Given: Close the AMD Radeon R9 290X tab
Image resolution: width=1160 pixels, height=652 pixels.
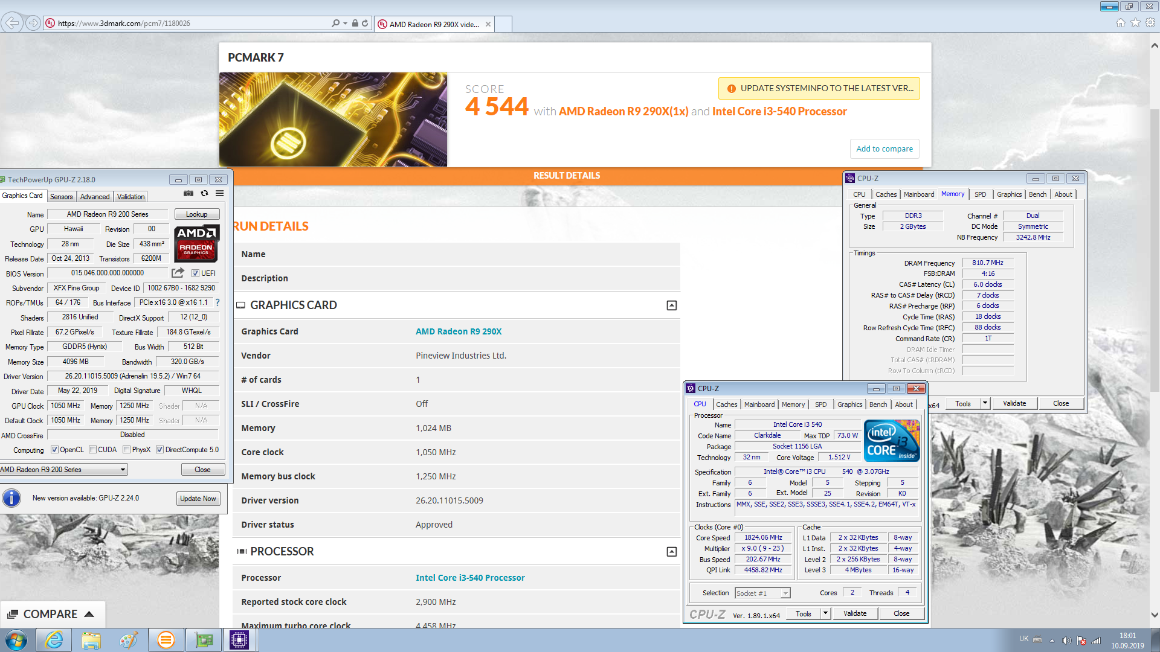Looking at the screenshot, I should coord(488,24).
